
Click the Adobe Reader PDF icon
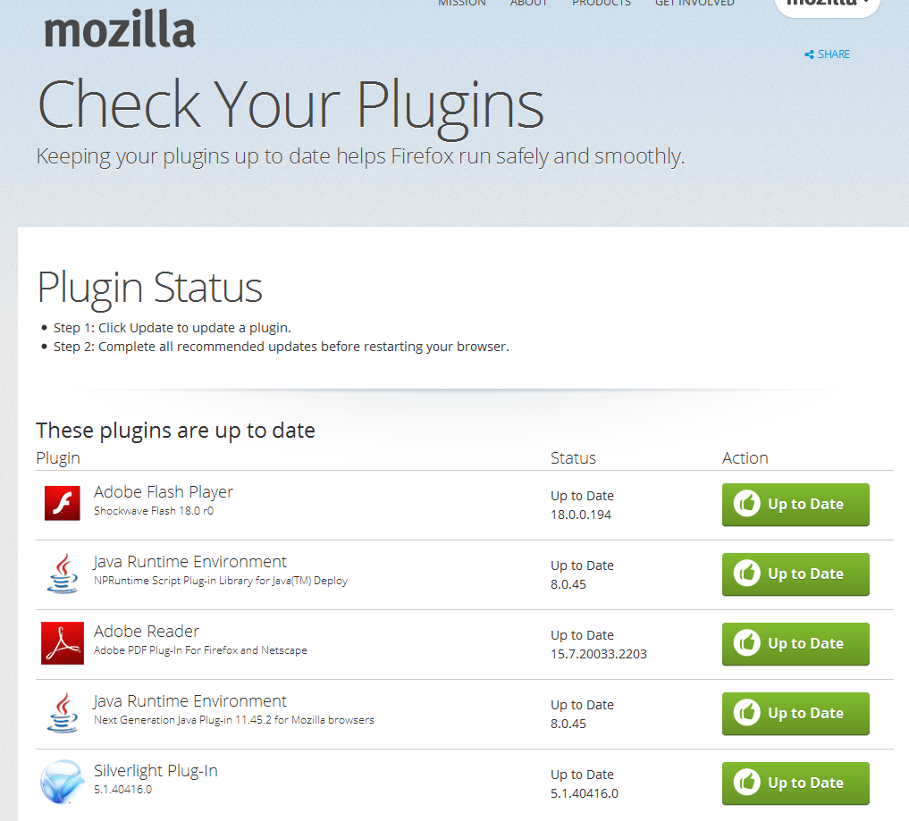[63, 643]
